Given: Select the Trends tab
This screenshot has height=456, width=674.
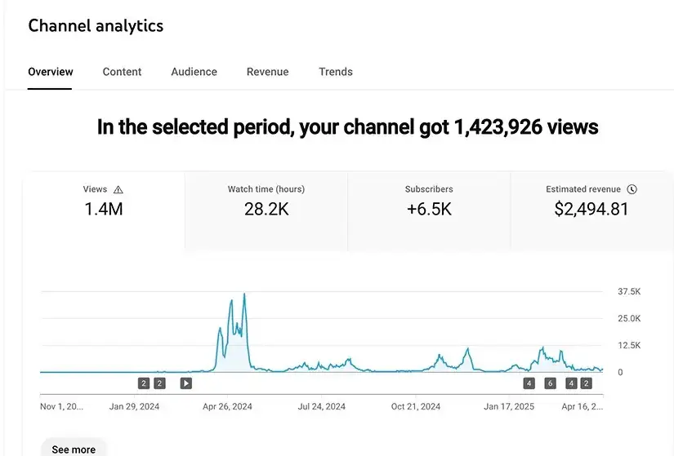Looking at the screenshot, I should [x=336, y=72].
